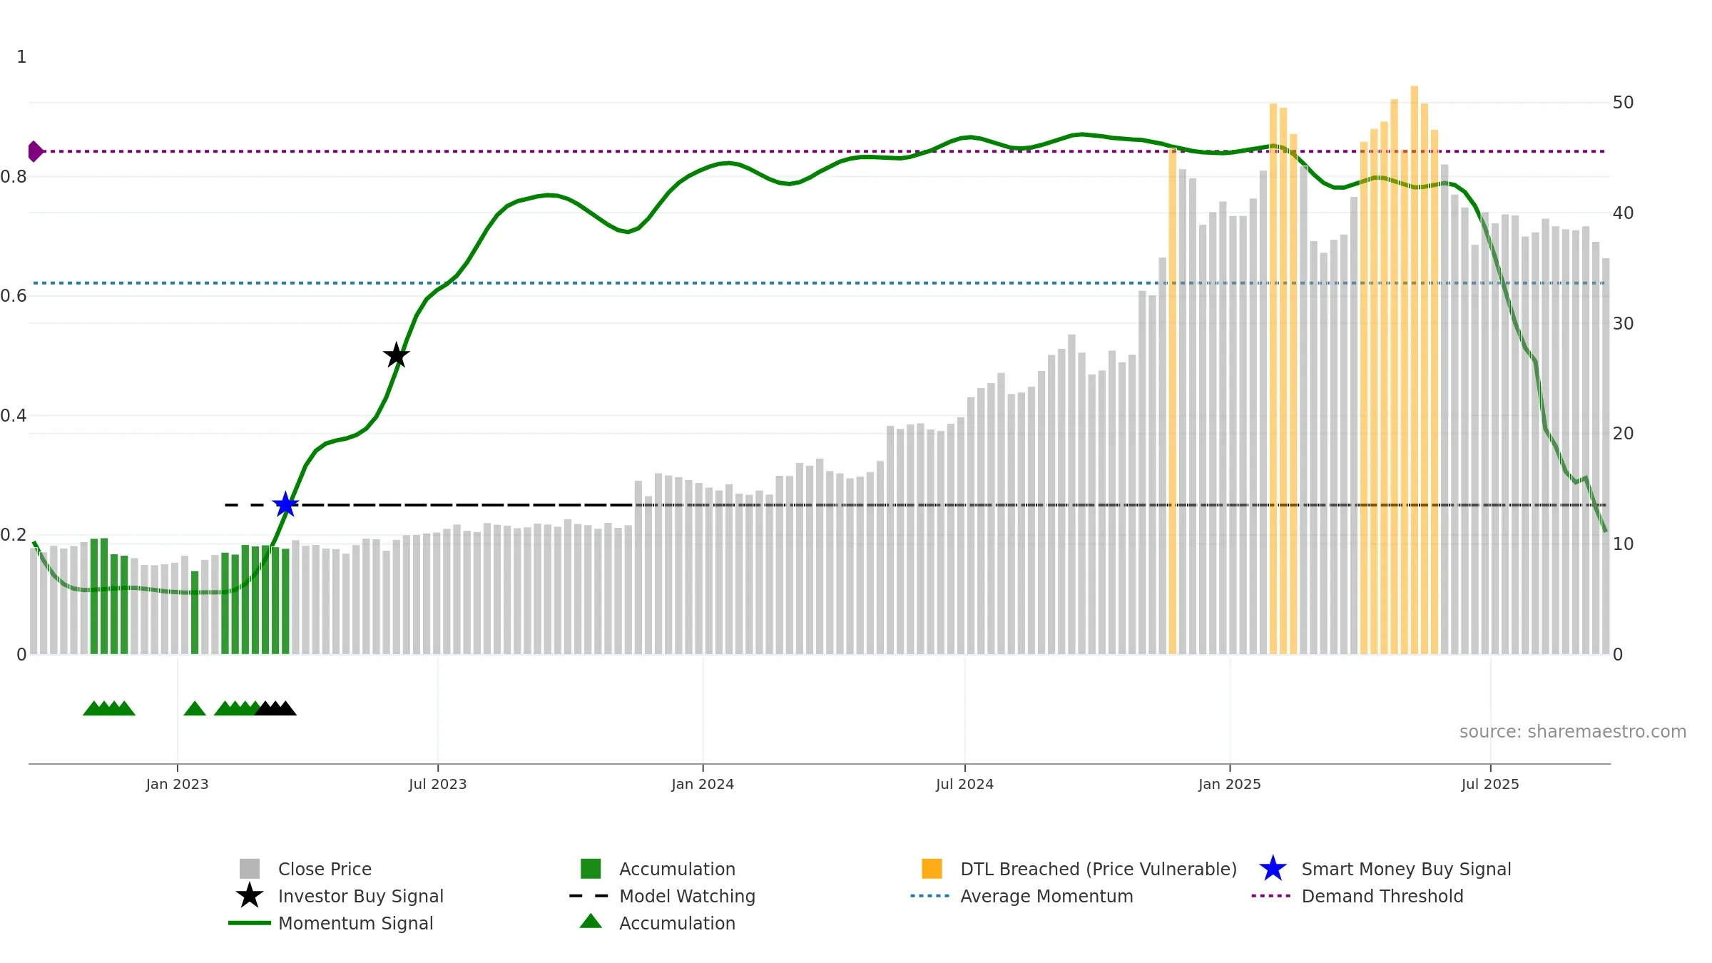Click the source sharemaestro.com text
The image size is (1712, 963).
click(x=1572, y=732)
